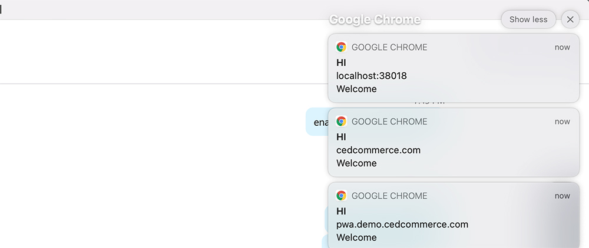Click HI title of pwa.demo notification
Screen dimensions: 589x248
[341, 211]
